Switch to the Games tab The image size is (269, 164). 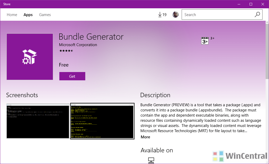point(45,15)
